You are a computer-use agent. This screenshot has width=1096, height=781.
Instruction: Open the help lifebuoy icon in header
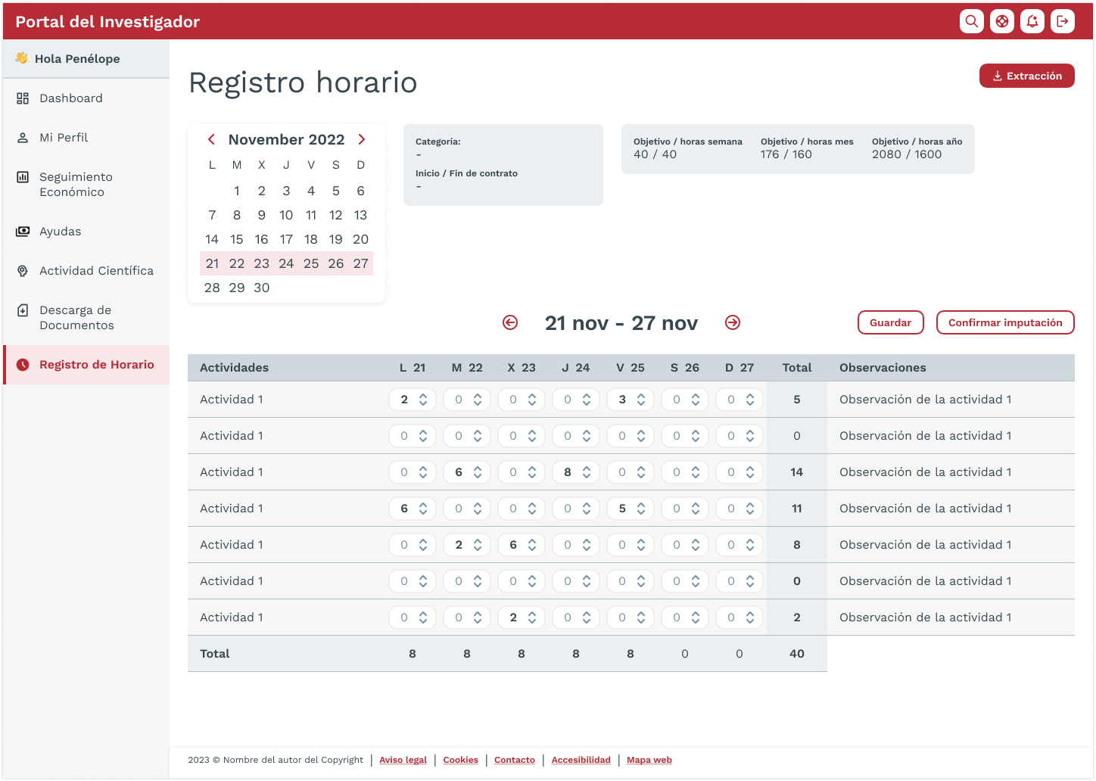1001,21
